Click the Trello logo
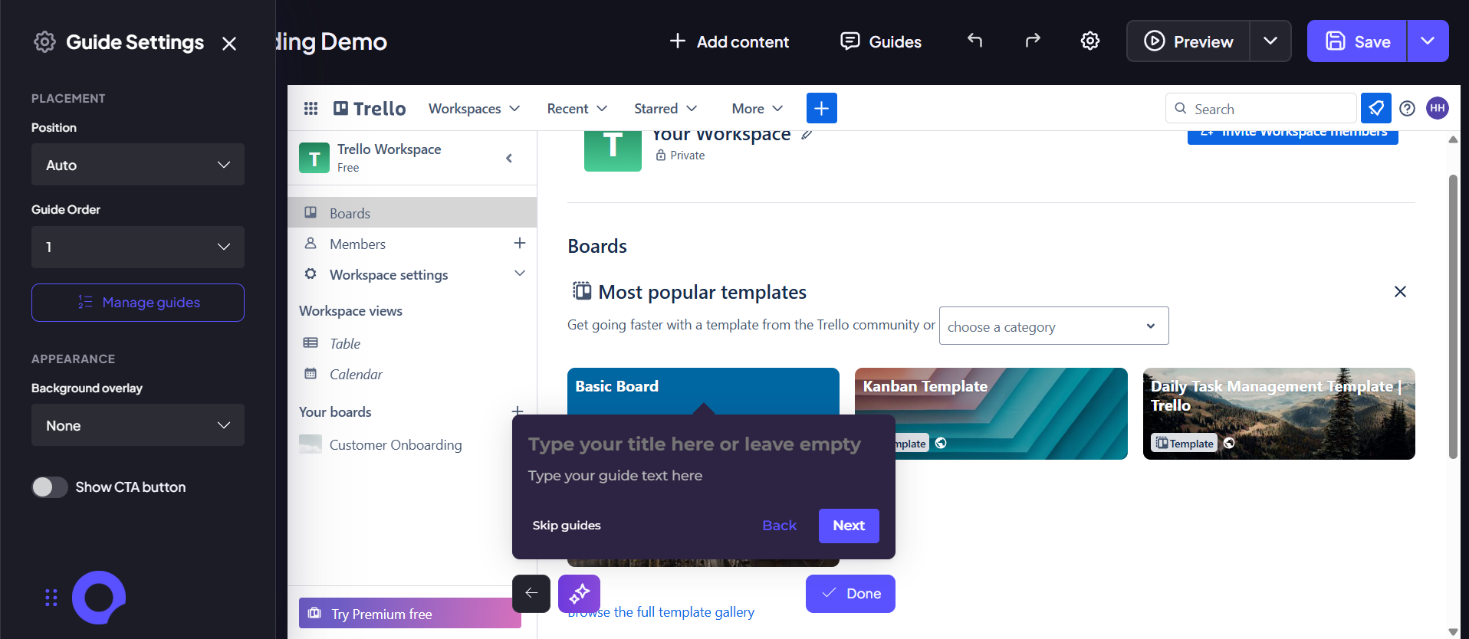Viewport: 1469px width, 639px height. (x=370, y=109)
